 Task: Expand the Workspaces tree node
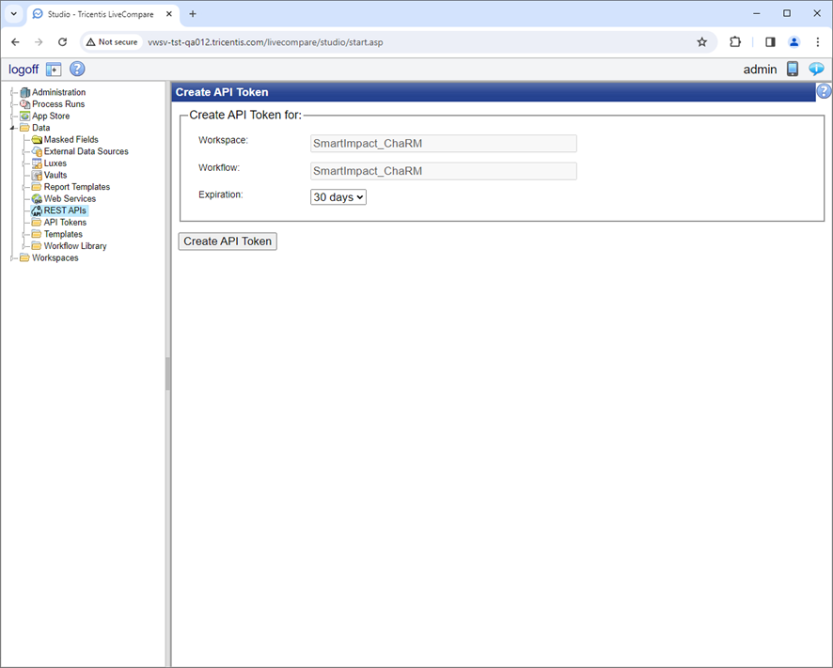pos(9,257)
